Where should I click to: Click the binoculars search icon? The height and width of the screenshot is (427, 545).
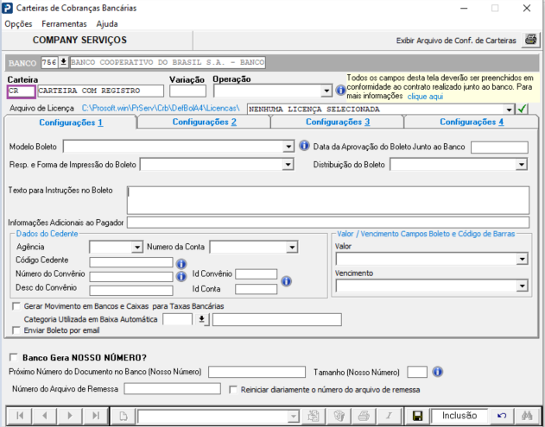click(527, 416)
